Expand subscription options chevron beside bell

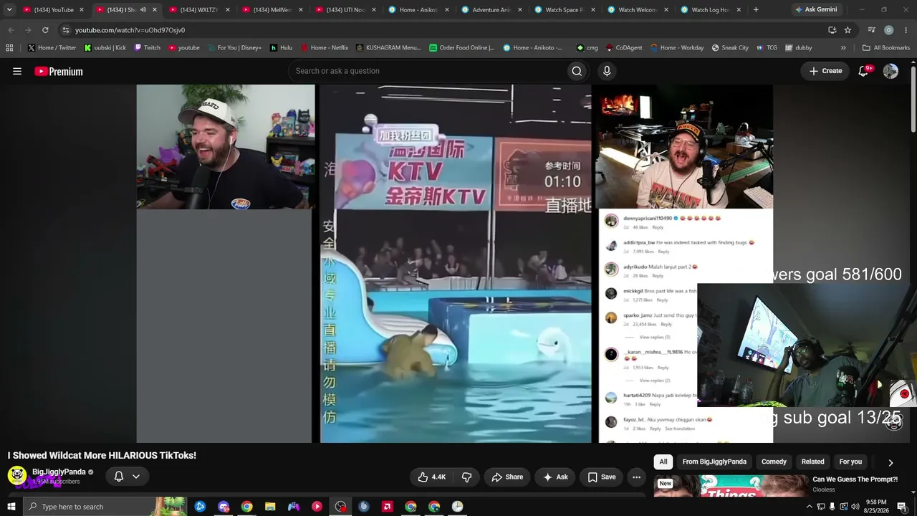pyautogui.click(x=136, y=476)
